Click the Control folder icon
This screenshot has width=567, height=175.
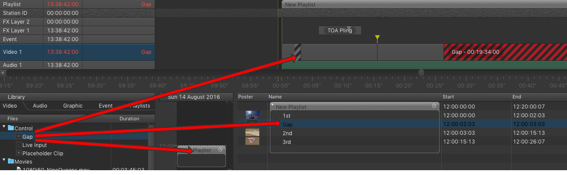tap(11, 128)
